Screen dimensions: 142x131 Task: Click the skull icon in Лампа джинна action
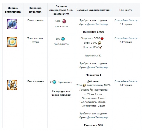point(84,85)
